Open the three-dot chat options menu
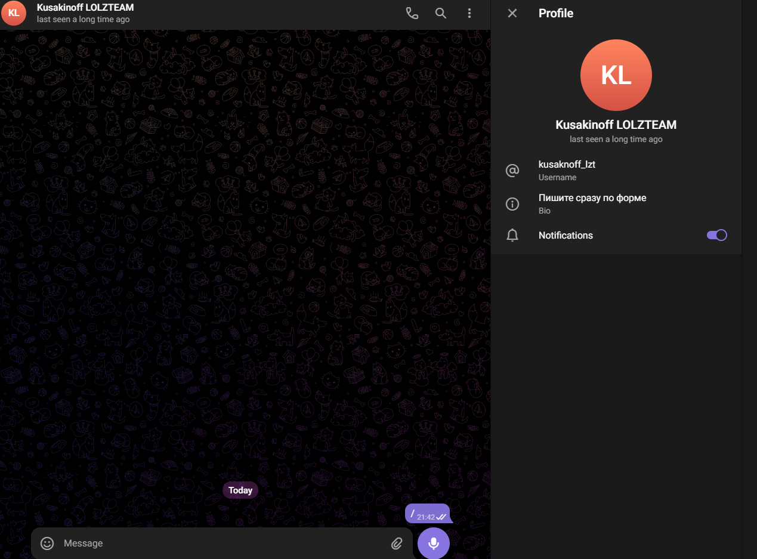The width and height of the screenshot is (757, 559). (x=469, y=13)
